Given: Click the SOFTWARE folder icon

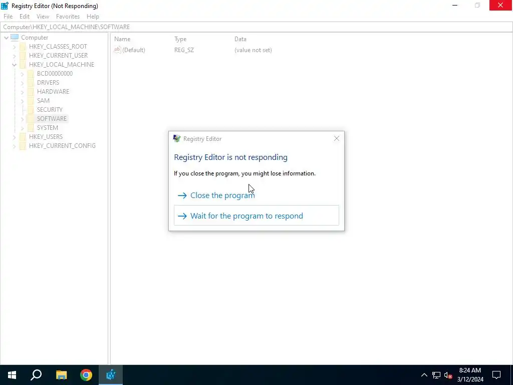Looking at the screenshot, I should 31,118.
